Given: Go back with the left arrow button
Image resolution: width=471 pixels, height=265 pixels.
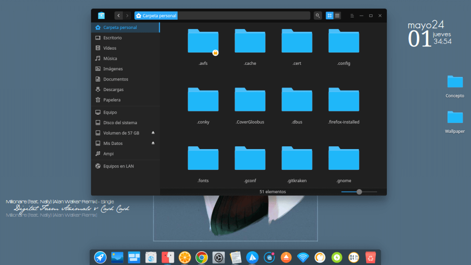Looking at the screenshot, I should pyautogui.click(x=119, y=16).
